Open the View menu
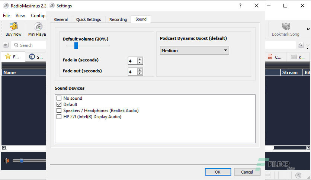The height and width of the screenshot is (180, 311). coord(20,16)
